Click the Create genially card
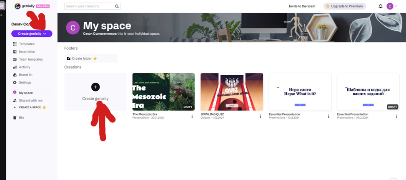Screen dimensions: 406x180 click(x=95, y=92)
